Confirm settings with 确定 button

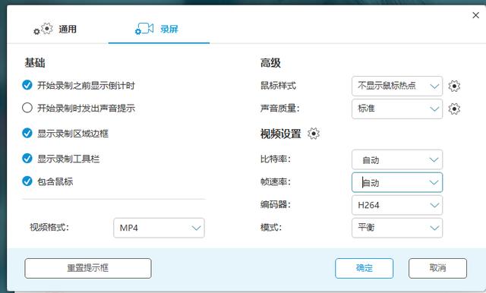[364, 268]
